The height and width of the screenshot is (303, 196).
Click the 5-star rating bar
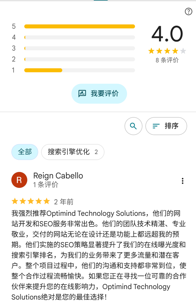(80, 26)
